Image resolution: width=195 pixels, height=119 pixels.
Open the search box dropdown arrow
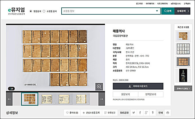(157, 11)
